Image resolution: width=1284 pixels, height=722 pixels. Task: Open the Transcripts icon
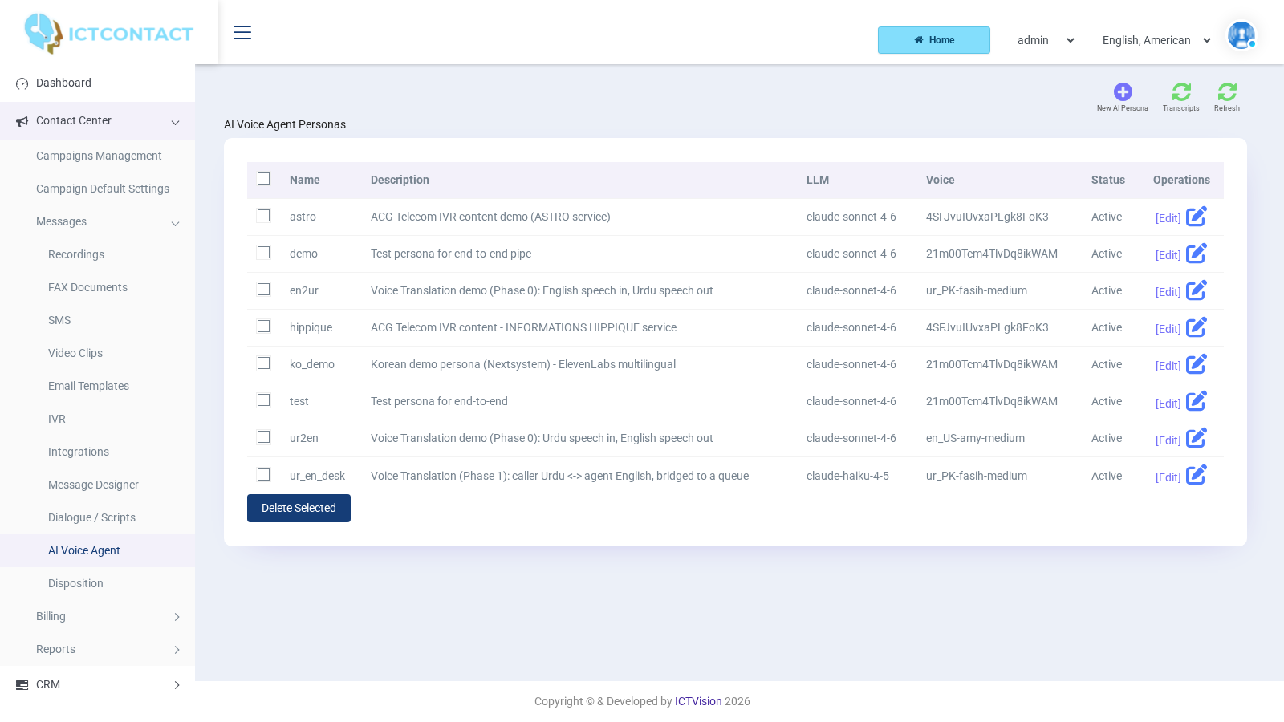[1181, 91]
